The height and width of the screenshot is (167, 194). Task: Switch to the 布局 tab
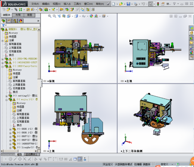click(x=18, y=15)
